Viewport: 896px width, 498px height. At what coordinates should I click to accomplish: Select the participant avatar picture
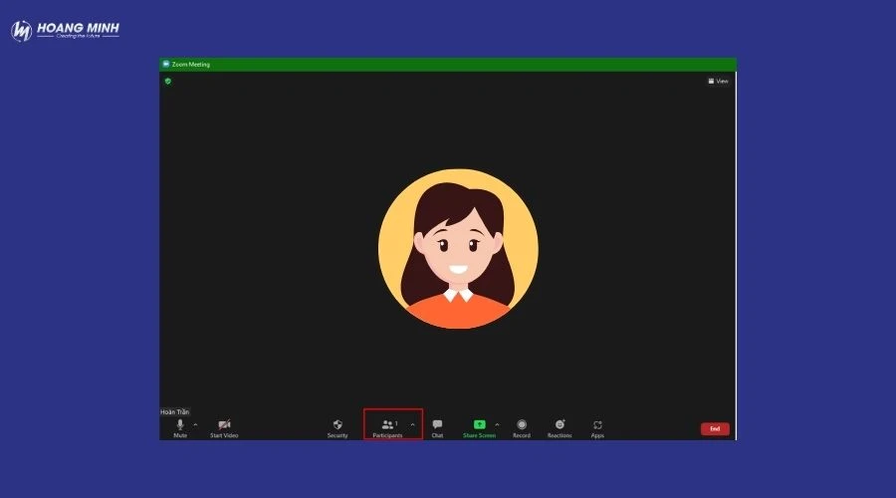click(x=458, y=249)
